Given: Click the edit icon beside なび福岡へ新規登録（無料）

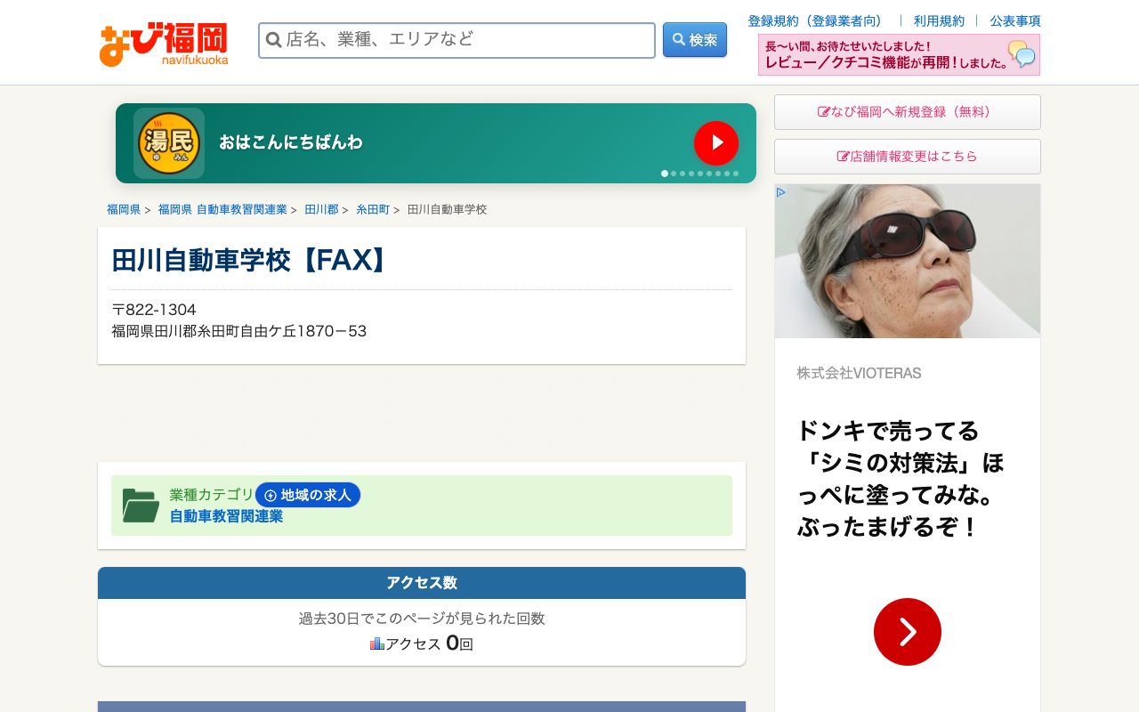Looking at the screenshot, I should click(823, 111).
